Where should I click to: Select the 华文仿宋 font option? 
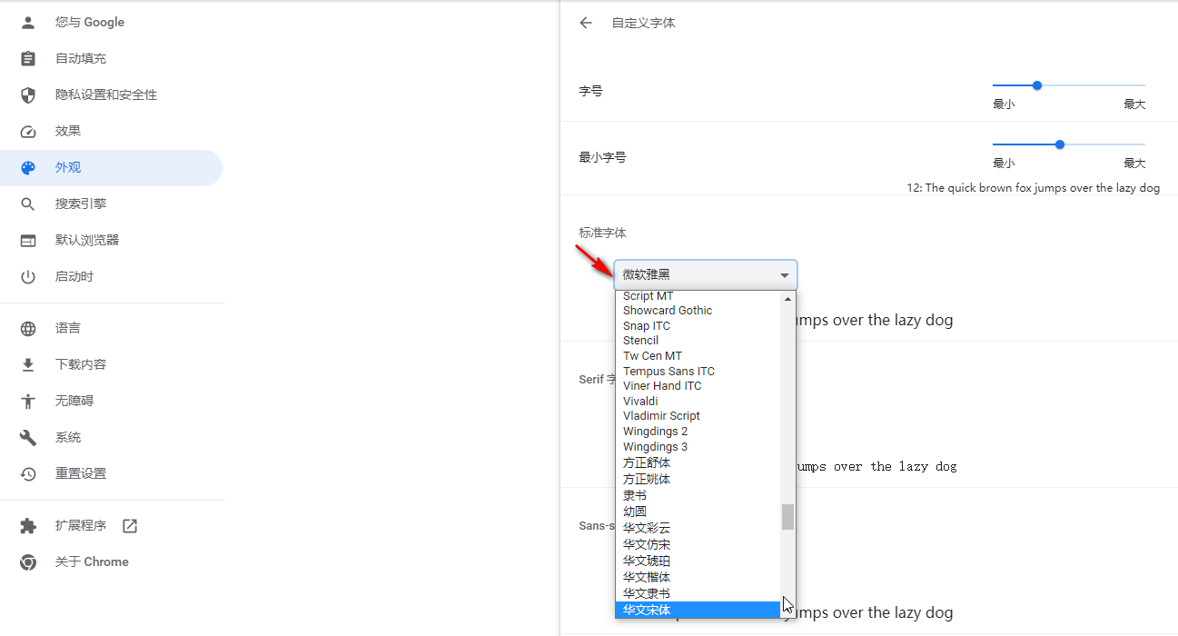[698, 544]
